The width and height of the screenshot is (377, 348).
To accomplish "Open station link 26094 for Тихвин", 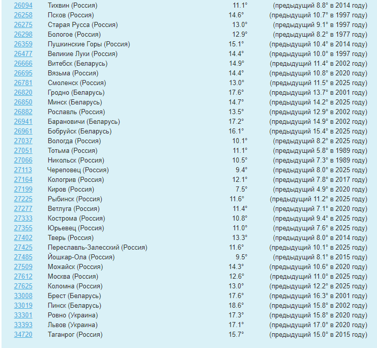I will [23, 5].
